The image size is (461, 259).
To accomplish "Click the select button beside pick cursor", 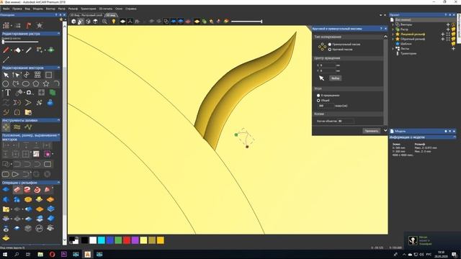I will [335, 78].
